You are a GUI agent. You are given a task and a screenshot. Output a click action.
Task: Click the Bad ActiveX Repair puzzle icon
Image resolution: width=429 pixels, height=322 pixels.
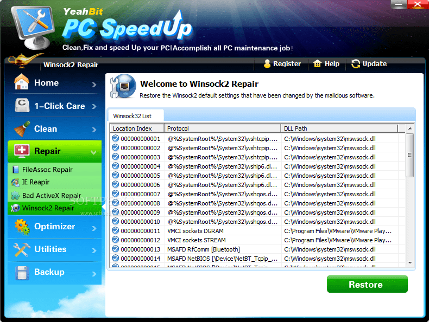15,196
